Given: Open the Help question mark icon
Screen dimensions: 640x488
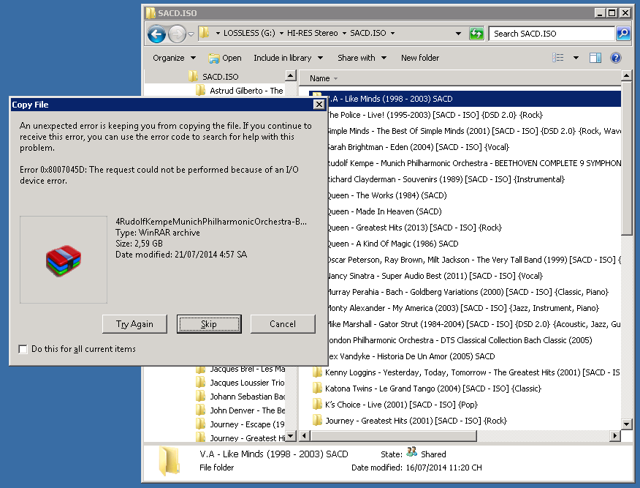Looking at the screenshot, I should pos(615,58).
